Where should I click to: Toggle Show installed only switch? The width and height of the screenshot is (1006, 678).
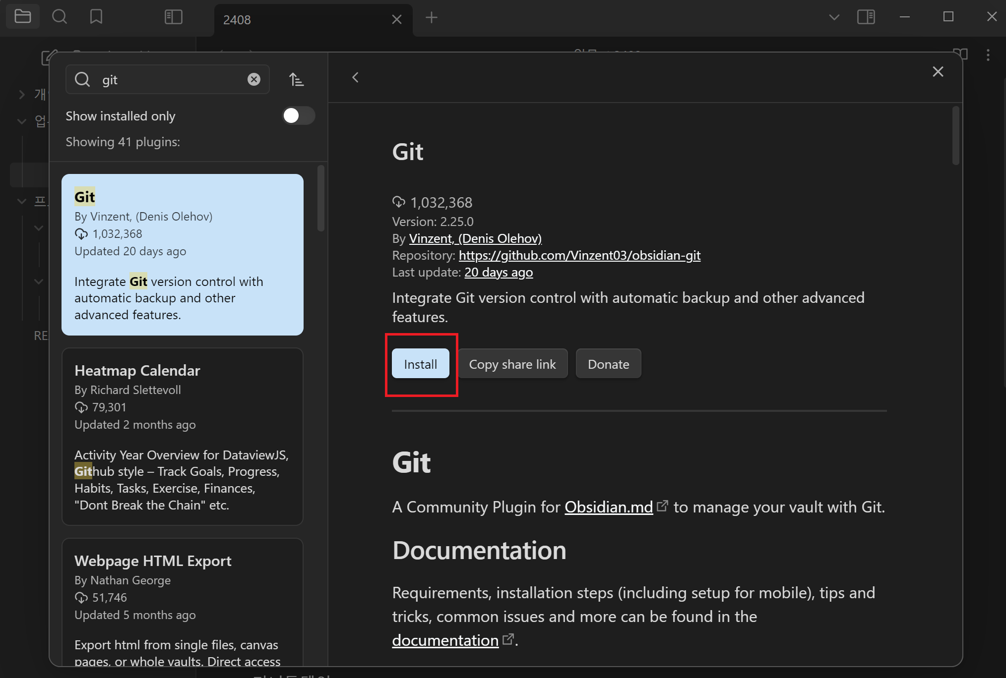(x=298, y=115)
